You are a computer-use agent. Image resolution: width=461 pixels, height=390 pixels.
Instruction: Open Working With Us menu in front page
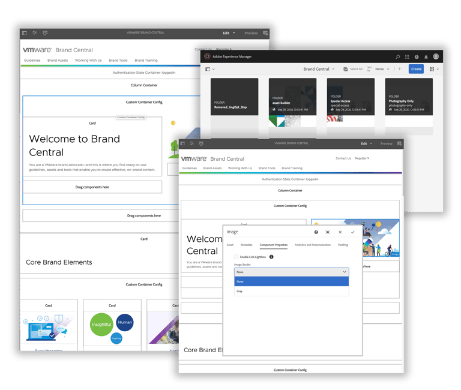tap(240, 168)
